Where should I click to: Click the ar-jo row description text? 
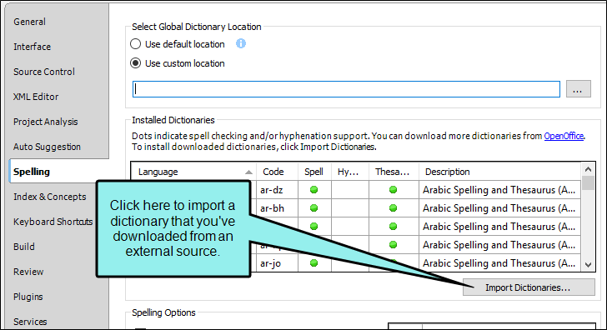499,263
